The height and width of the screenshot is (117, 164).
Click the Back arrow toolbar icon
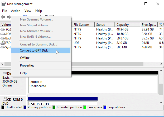click(x=3, y=17)
